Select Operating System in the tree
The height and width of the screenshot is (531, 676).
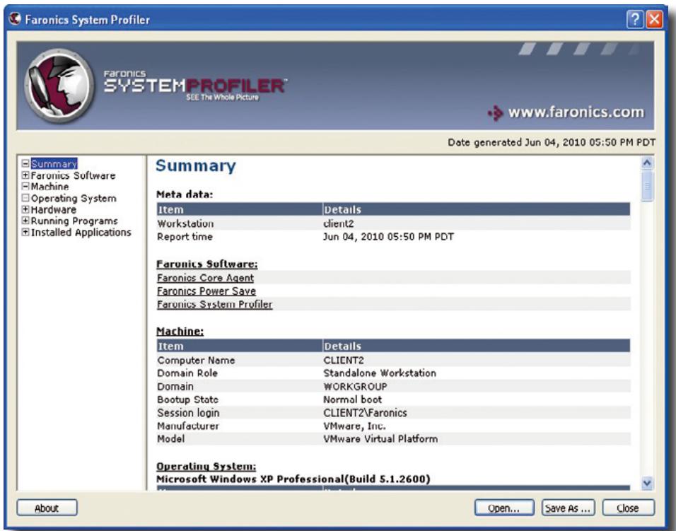coord(74,198)
